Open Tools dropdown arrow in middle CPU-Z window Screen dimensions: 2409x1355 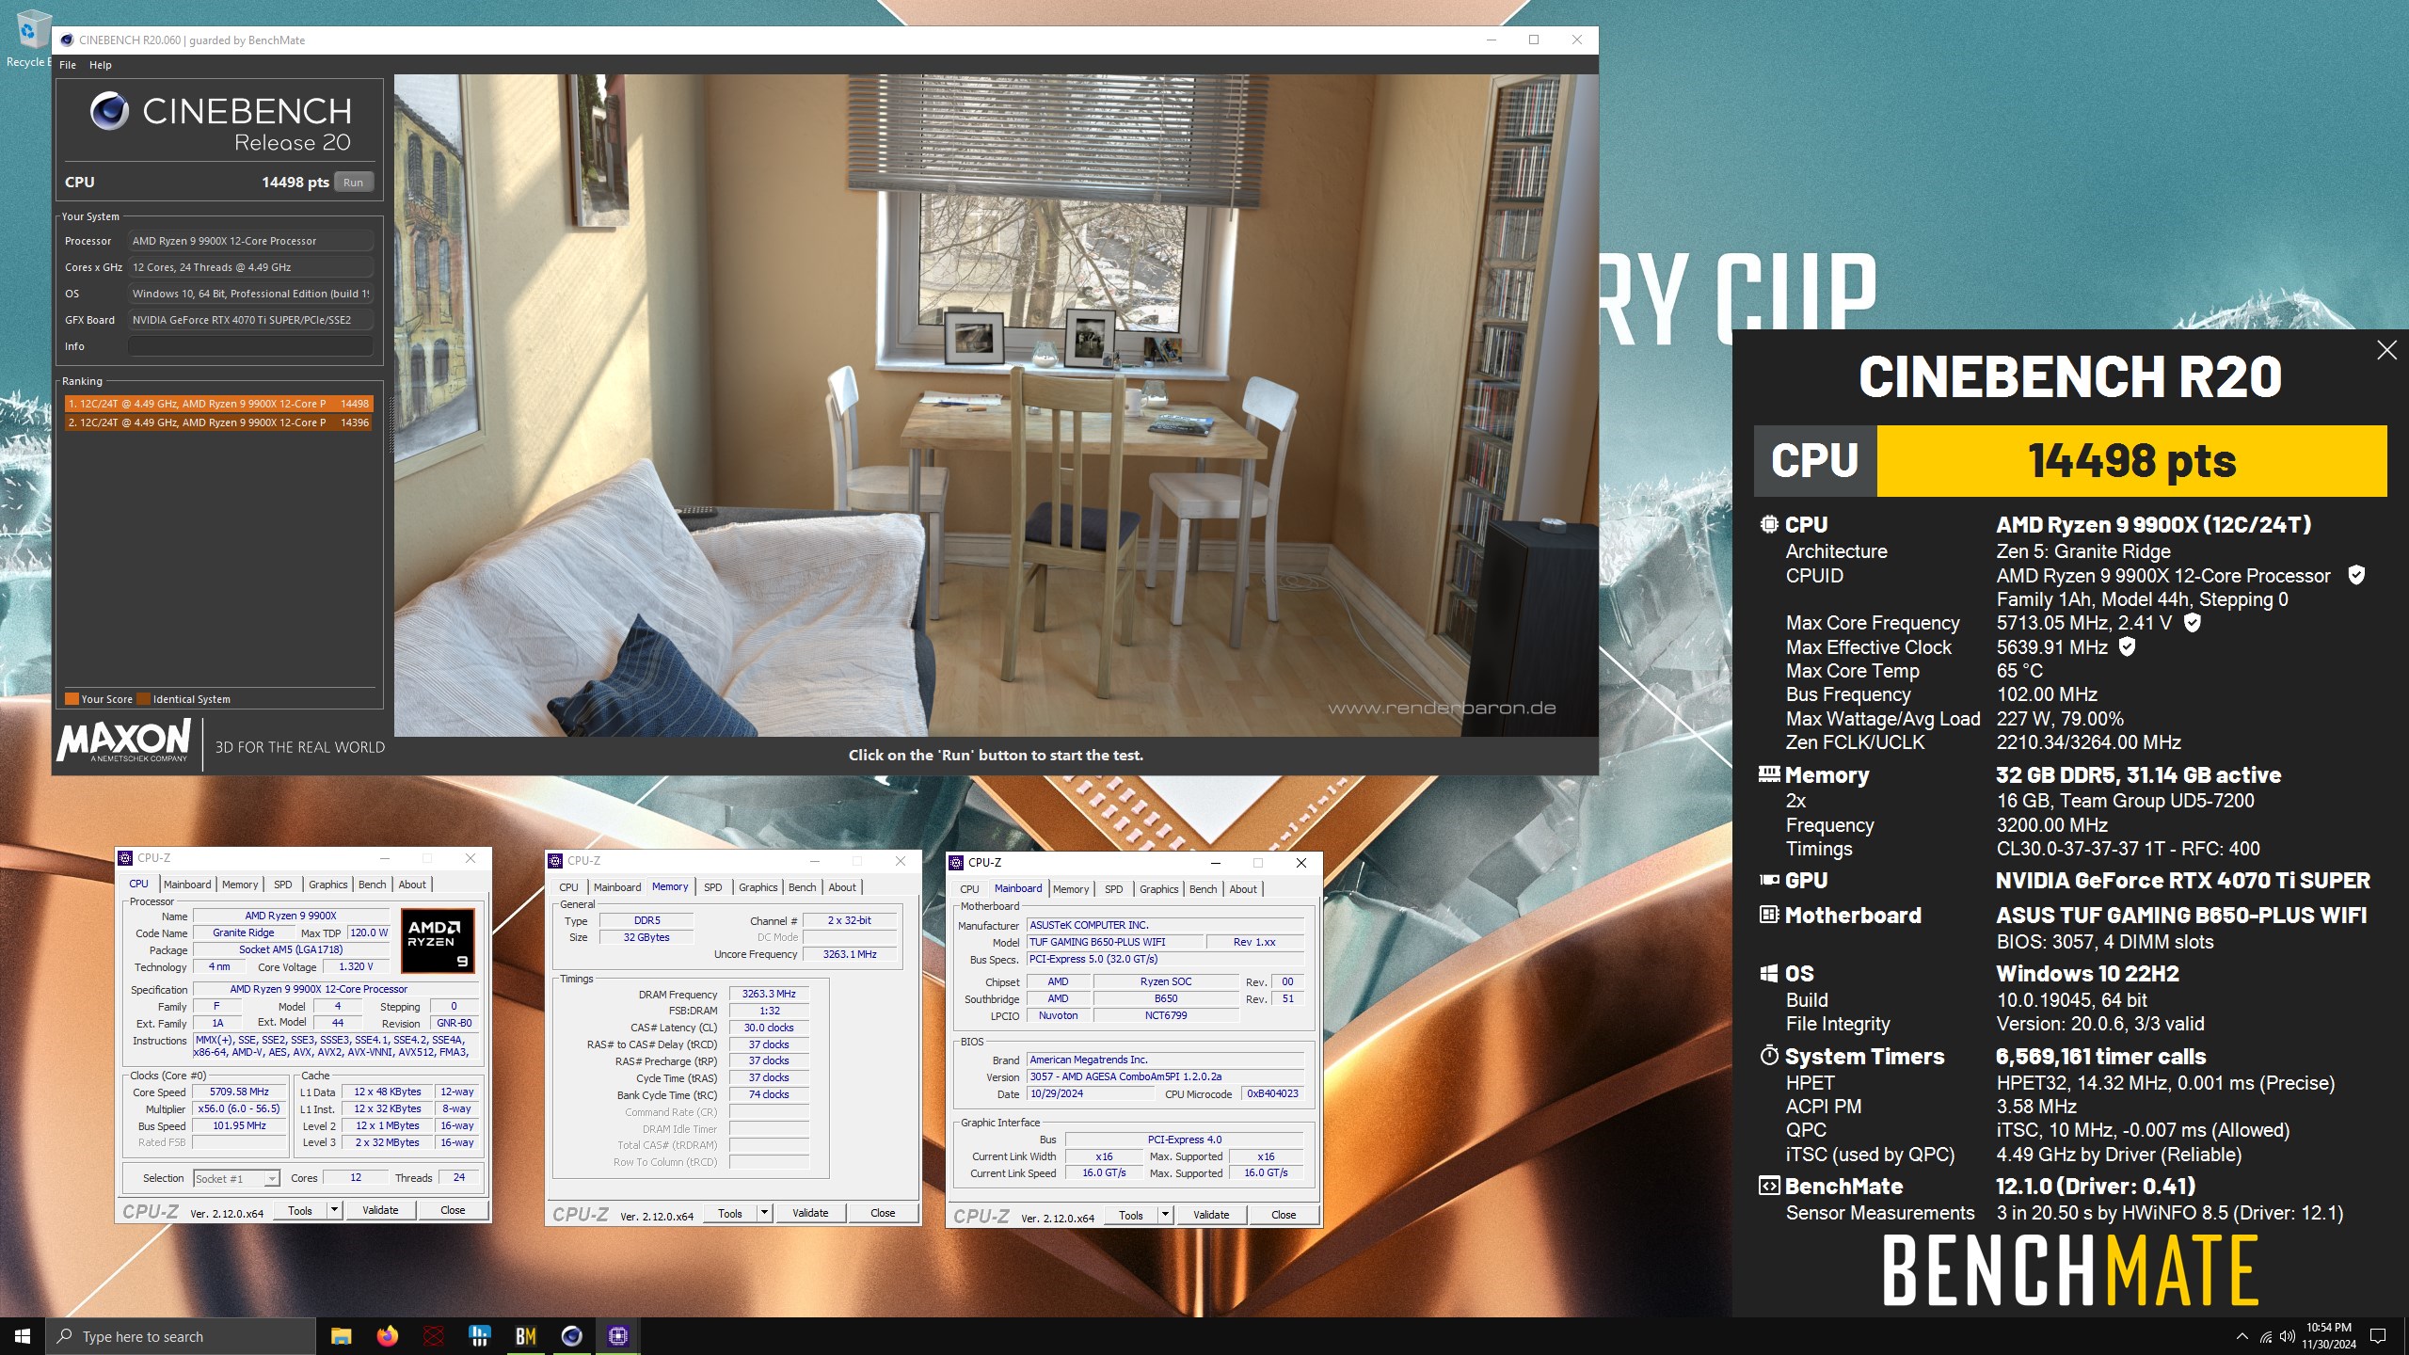pos(764,1213)
